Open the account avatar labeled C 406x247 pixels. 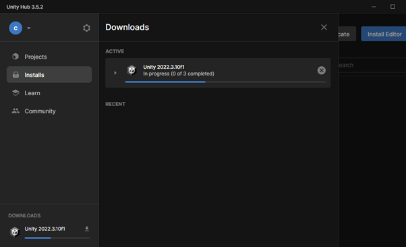(16, 28)
